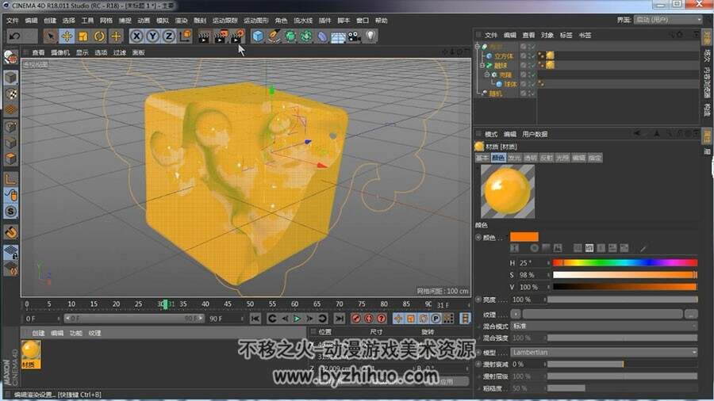Viewport: 714px width, 401px height.
Task: Toggle the Z axis lock
Action: (x=168, y=36)
